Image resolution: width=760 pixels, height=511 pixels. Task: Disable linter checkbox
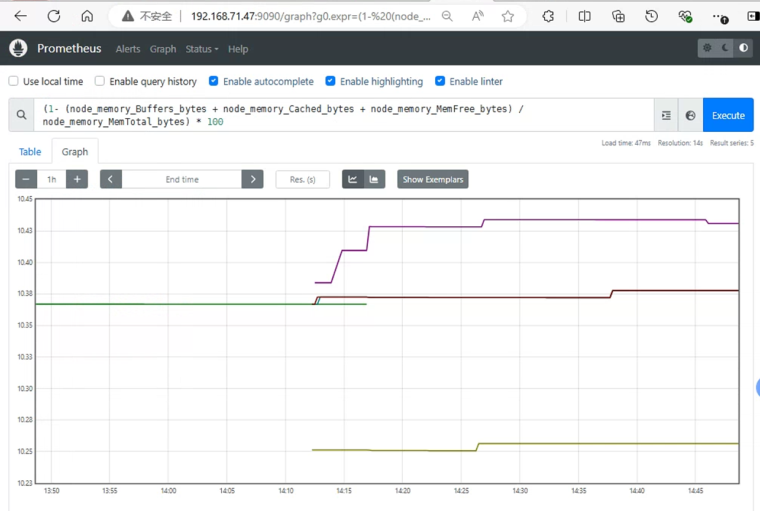pos(440,82)
